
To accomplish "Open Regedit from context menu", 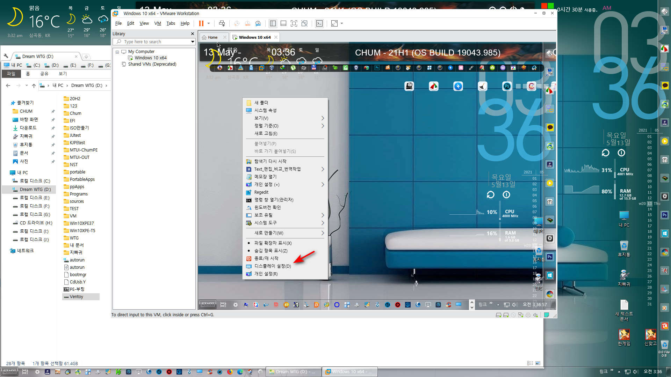I will pos(285,192).
